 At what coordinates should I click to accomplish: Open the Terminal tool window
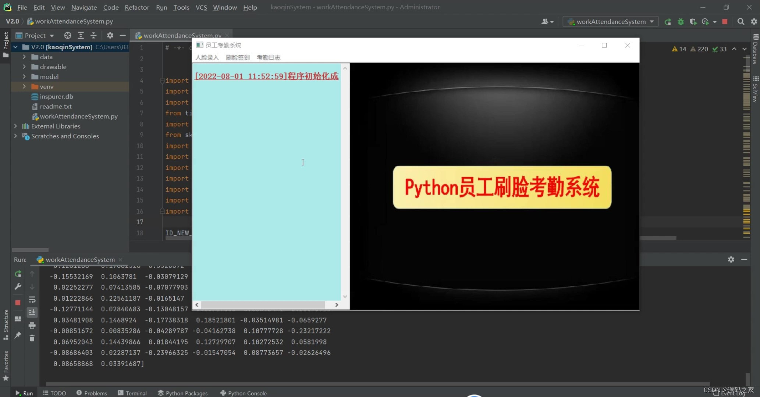[x=132, y=393]
